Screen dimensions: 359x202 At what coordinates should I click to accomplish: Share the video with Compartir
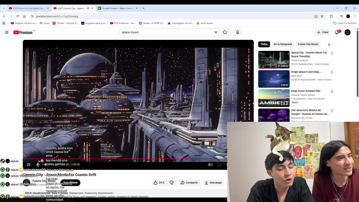pyautogui.click(x=189, y=183)
